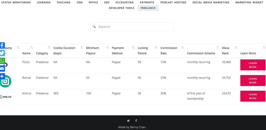Share page via WhatsApp sidebar icon
The image size is (266, 130).
pos(2,61)
